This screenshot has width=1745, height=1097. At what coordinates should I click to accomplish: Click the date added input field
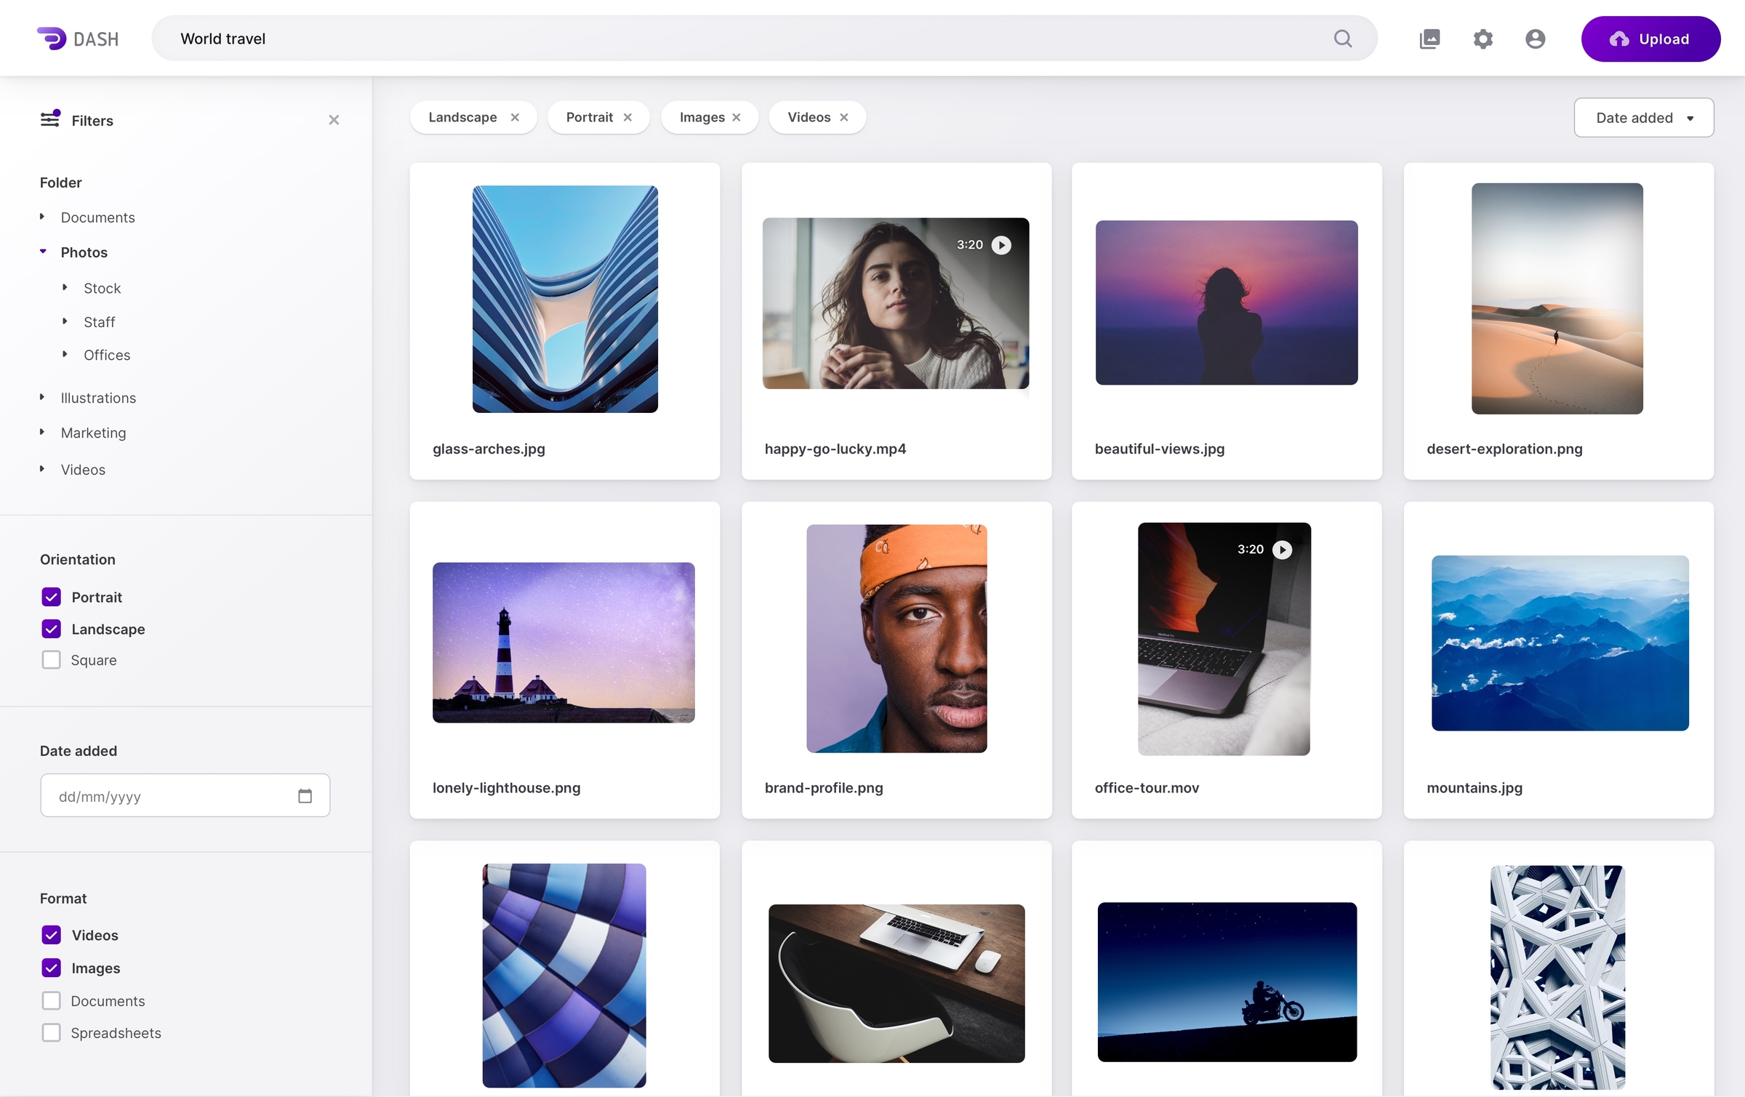(185, 796)
